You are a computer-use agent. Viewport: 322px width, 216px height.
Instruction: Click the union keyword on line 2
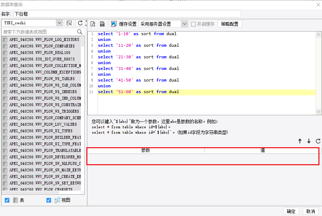104,40
